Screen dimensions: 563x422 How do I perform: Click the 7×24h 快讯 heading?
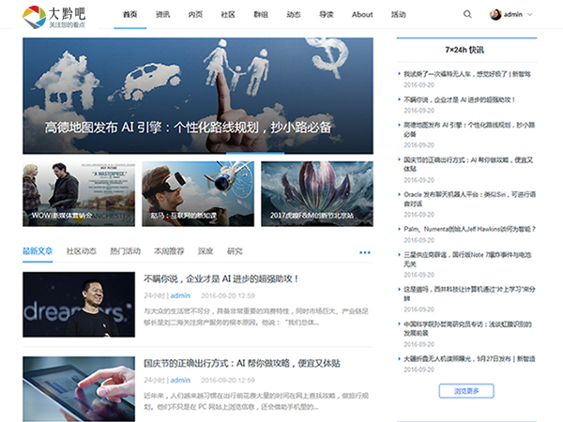[x=464, y=50]
